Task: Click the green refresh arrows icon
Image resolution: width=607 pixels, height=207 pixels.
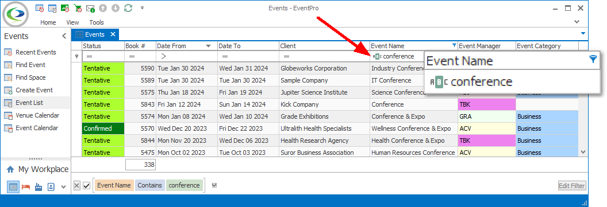Action: (x=128, y=7)
